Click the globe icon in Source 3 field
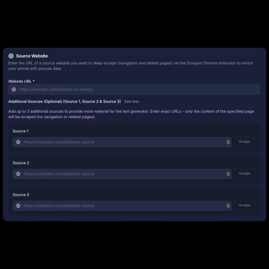Viewport: 269px width, 269px height. [x=18, y=206]
